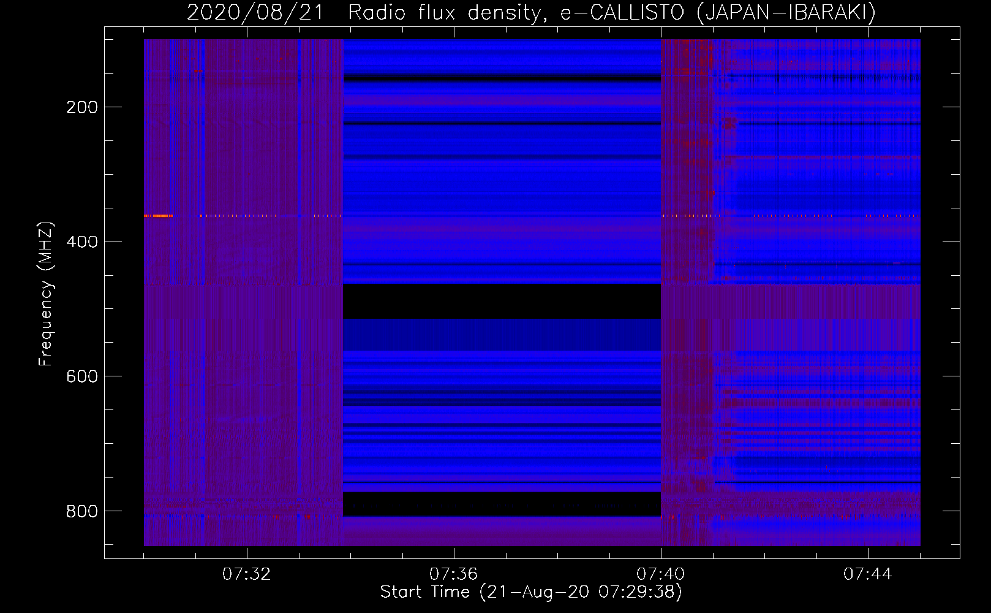Click the 07:44 time tick label
Image resolution: width=991 pixels, height=613 pixels.
click(867, 574)
